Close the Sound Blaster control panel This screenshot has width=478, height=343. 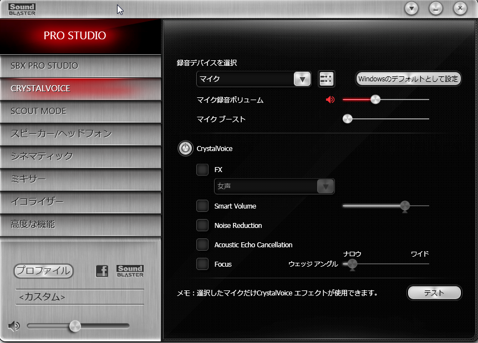pos(460,8)
